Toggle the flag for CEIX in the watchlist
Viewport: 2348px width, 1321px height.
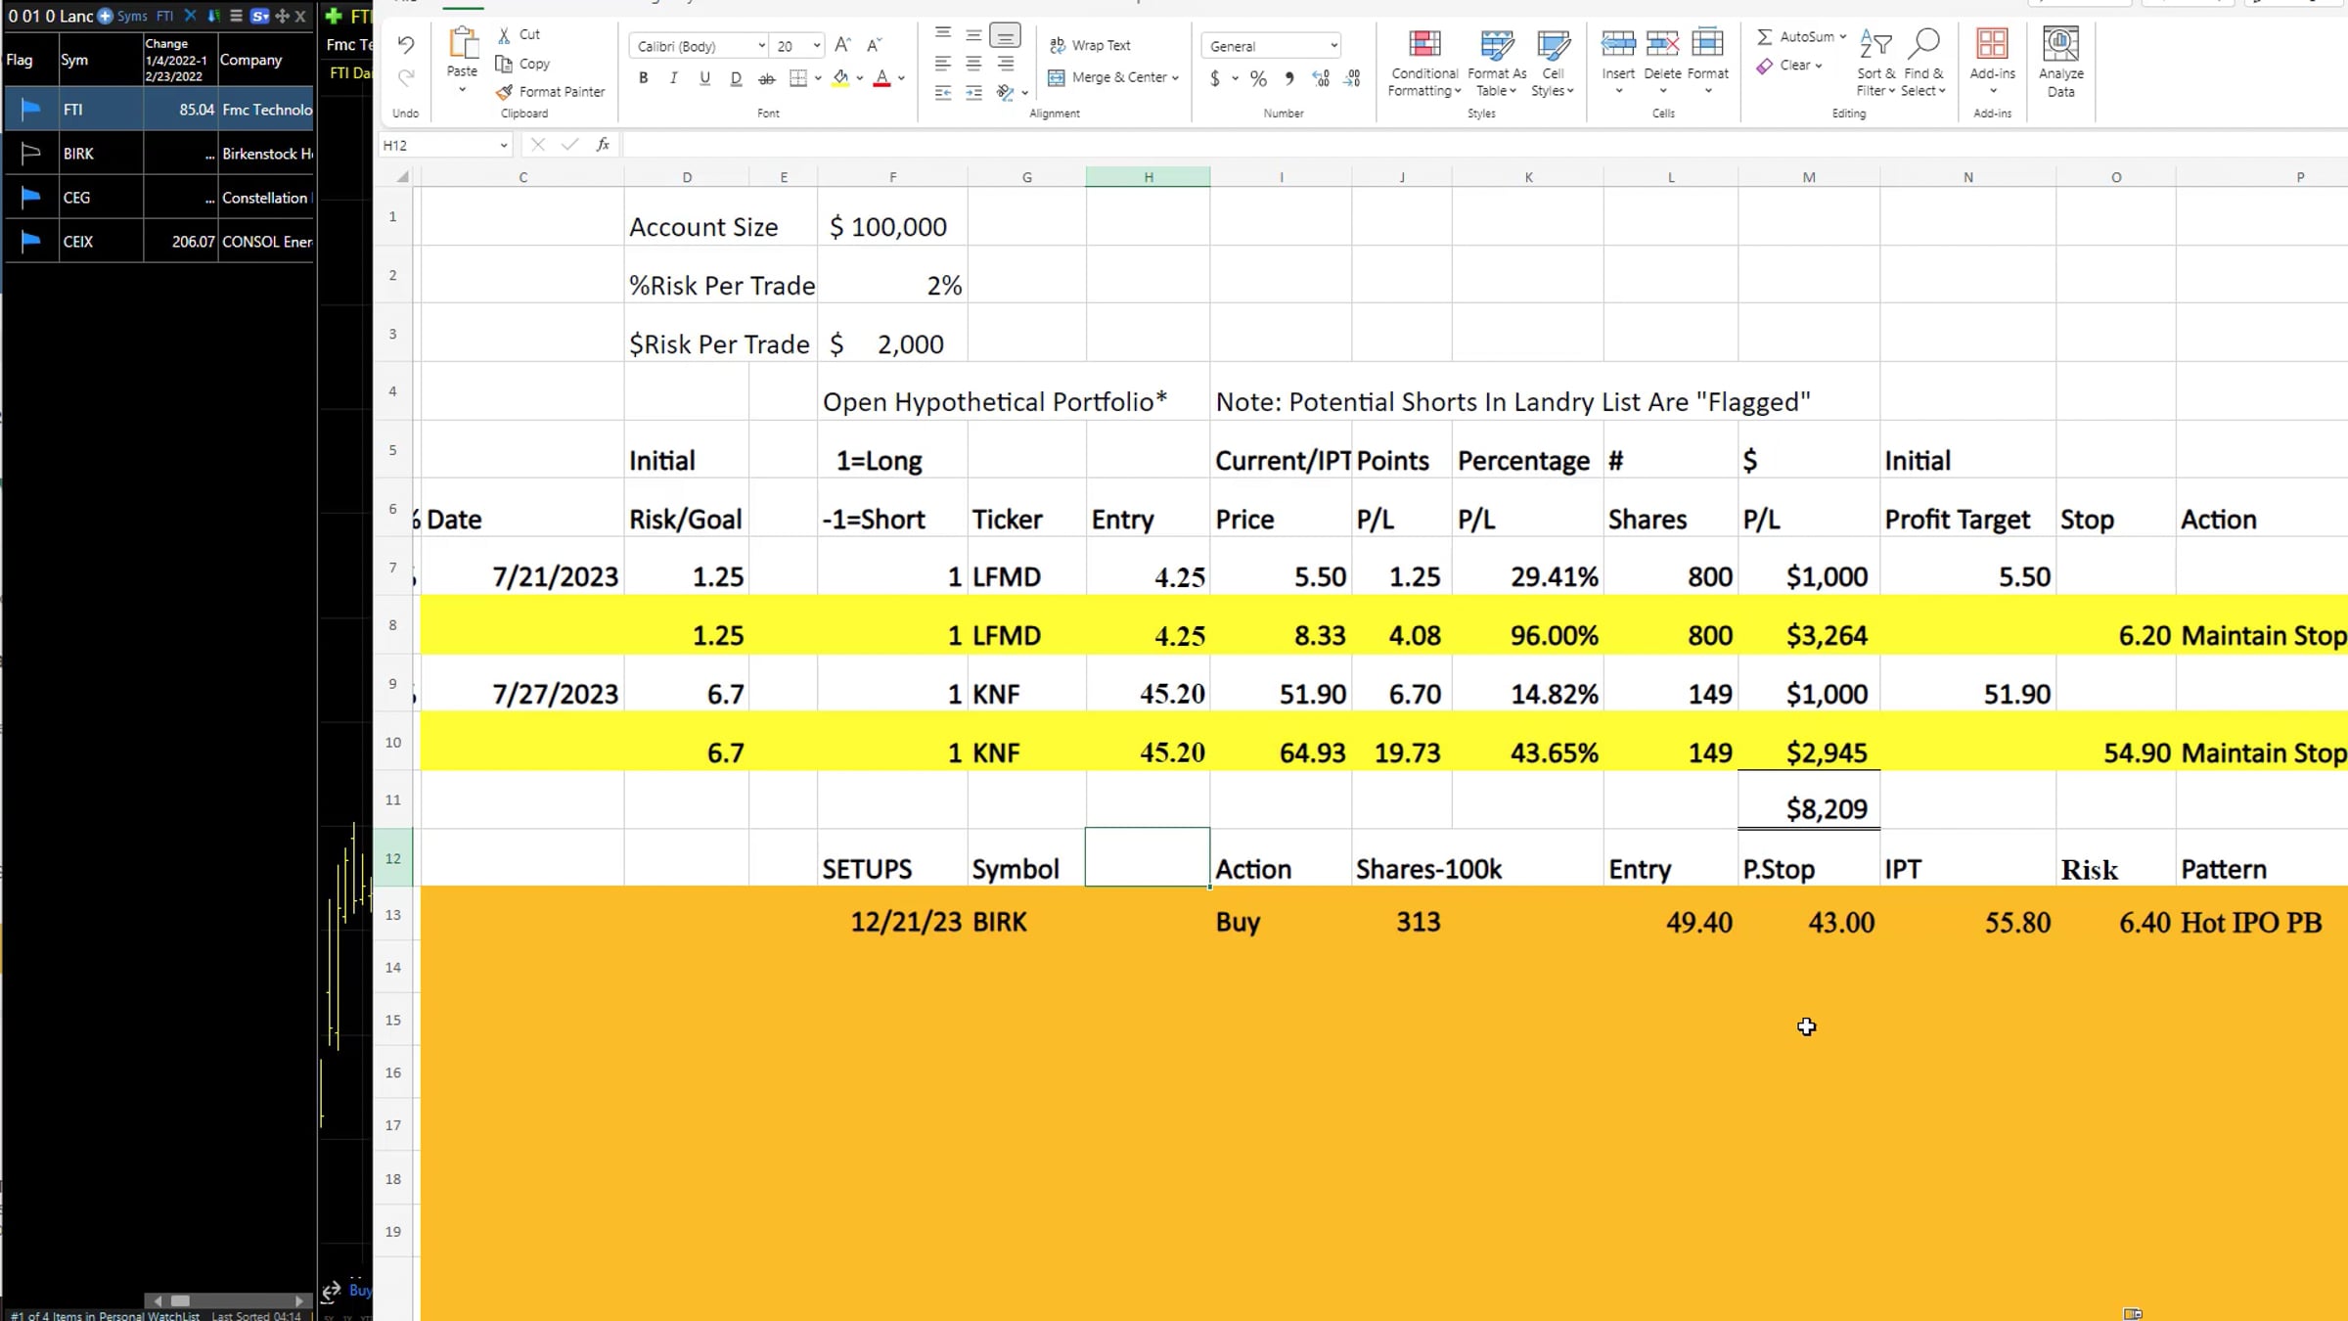[x=30, y=241]
